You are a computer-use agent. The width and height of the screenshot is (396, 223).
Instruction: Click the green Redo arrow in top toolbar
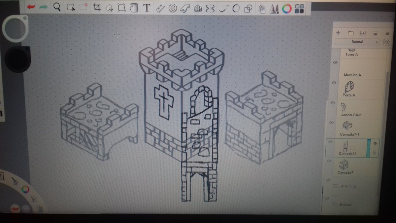point(44,7)
